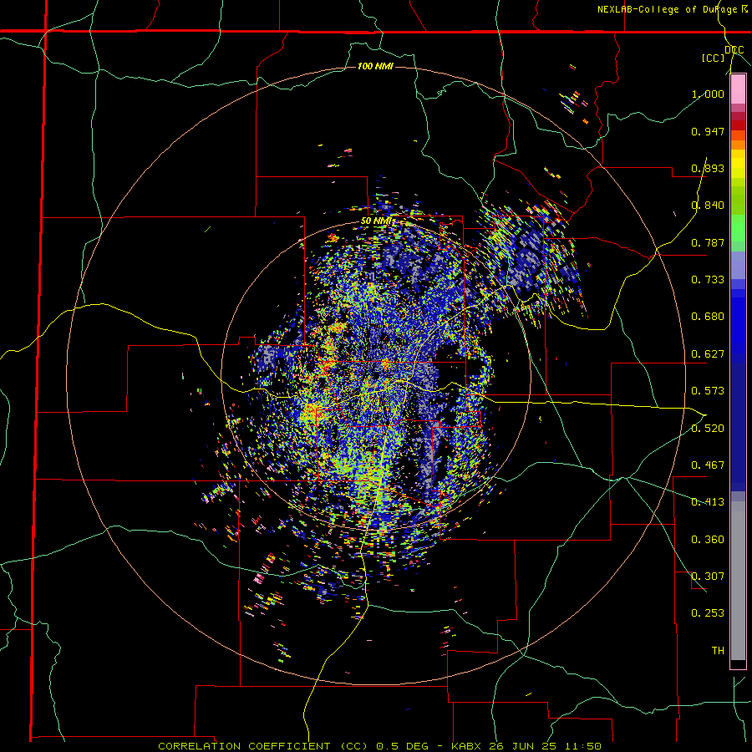The height and width of the screenshot is (752, 752).
Task: Click the 0.947 legend value
Action: point(708,131)
